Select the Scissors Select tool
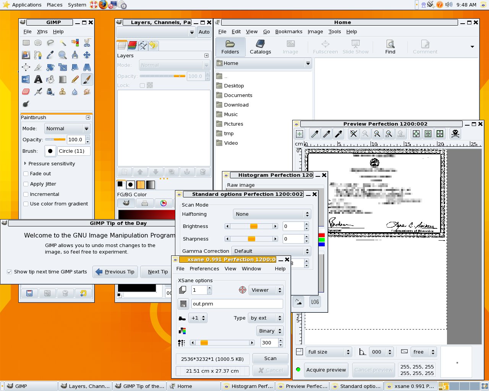Image resolution: width=489 pixels, height=391 pixels. (87, 43)
